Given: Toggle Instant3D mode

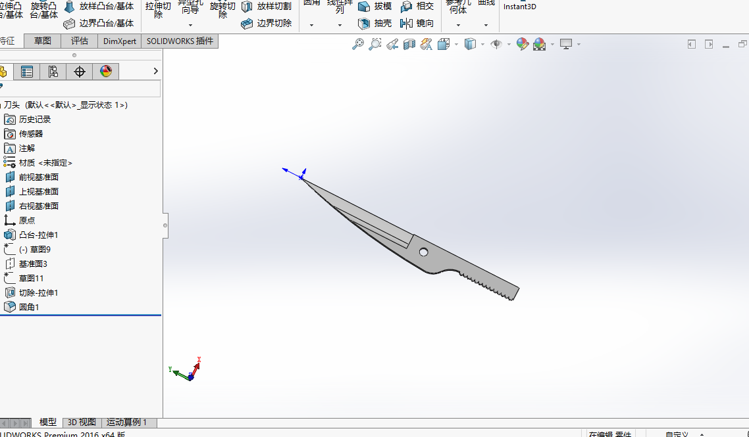Looking at the screenshot, I should click(520, 6).
